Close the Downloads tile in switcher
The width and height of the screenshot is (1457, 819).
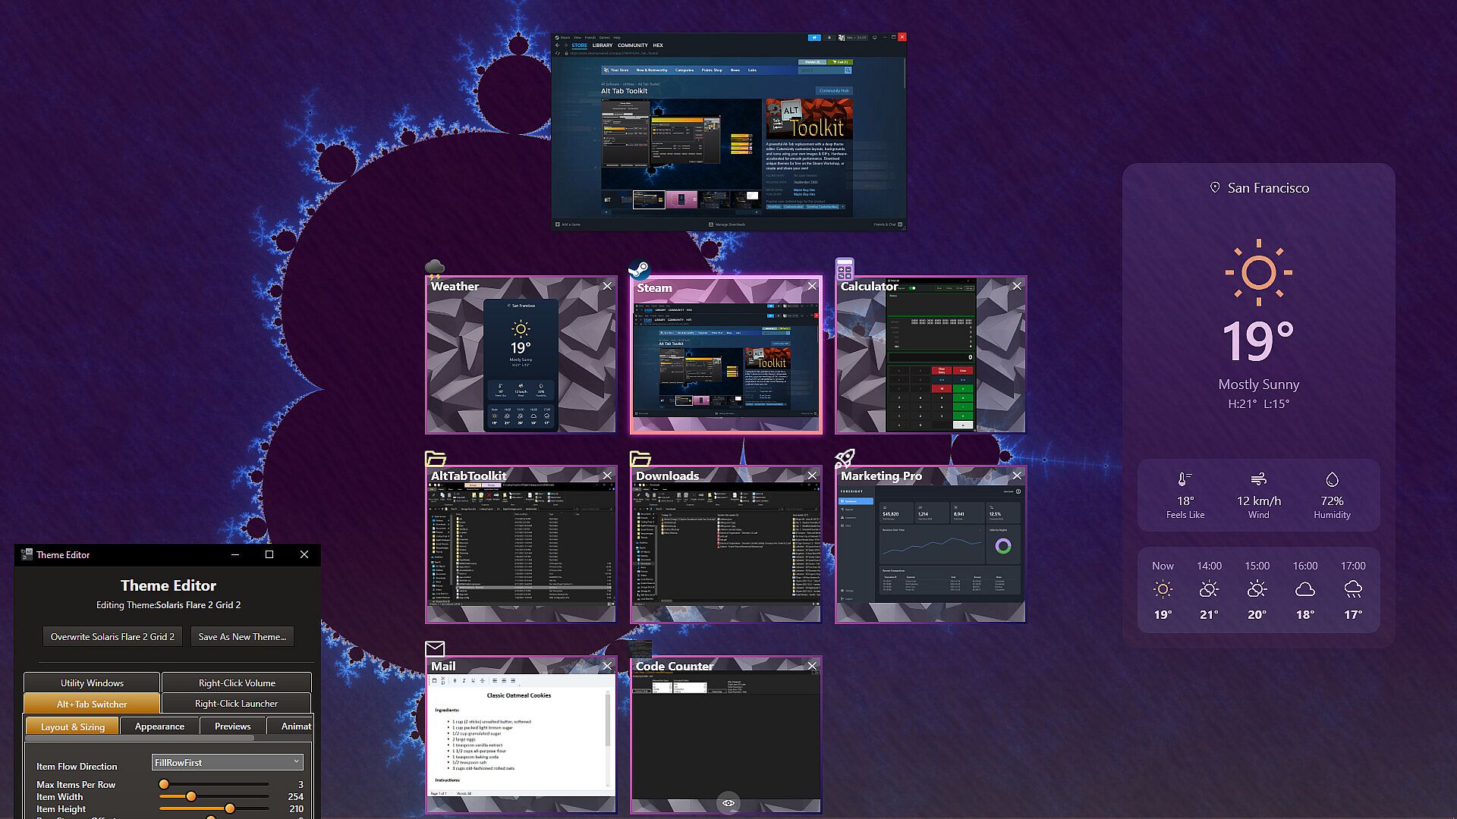click(812, 475)
